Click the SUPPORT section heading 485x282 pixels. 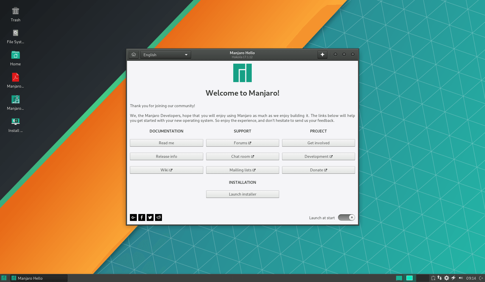(242, 131)
